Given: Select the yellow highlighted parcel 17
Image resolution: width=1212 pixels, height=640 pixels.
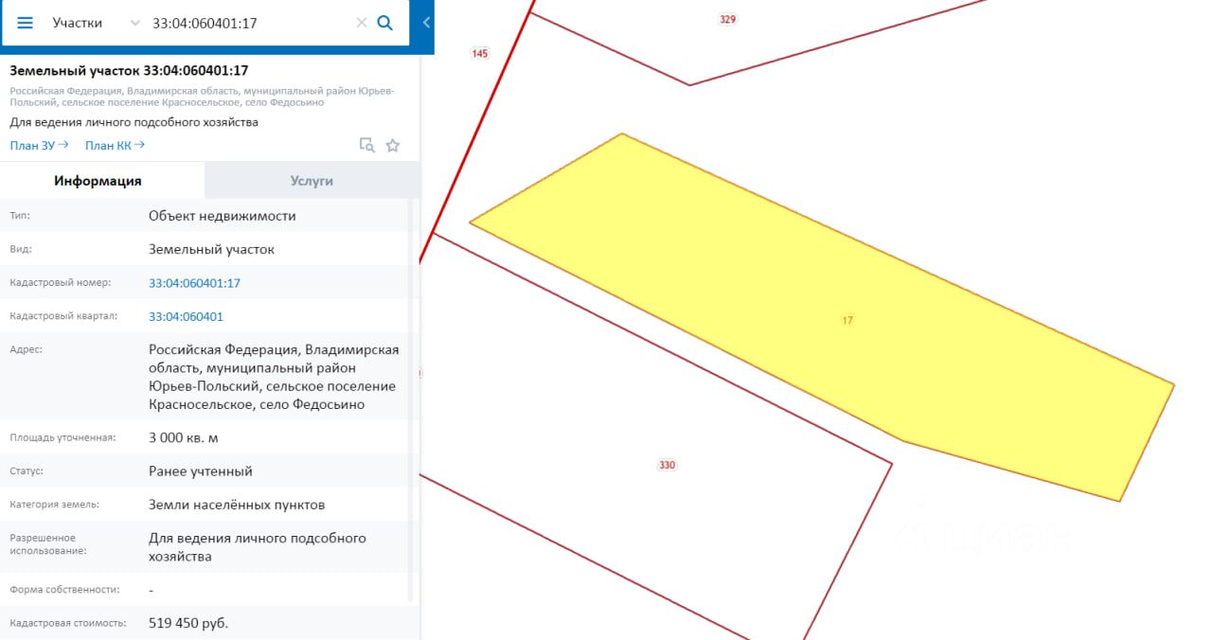Looking at the screenshot, I should pyautogui.click(x=821, y=316).
